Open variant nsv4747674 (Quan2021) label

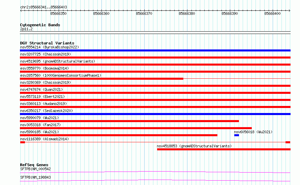41,89
